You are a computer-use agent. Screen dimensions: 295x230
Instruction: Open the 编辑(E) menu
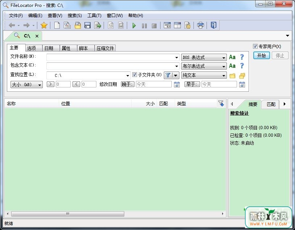click(x=35, y=16)
